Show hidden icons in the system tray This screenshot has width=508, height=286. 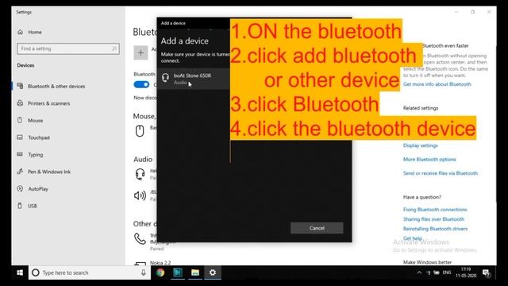click(x=419, y=272)
